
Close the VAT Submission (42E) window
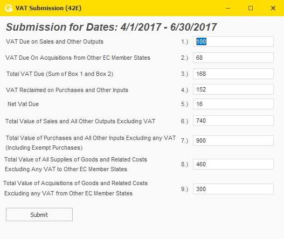[273, 8]
